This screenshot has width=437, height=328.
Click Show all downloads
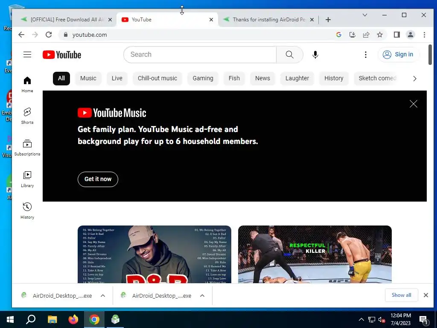click(401, 295)
